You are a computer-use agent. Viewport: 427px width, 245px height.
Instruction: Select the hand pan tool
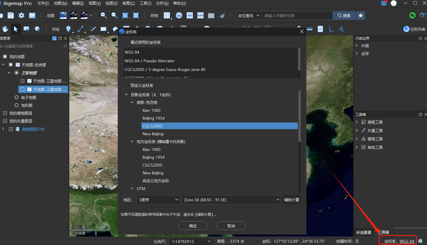tap(5, 29)
